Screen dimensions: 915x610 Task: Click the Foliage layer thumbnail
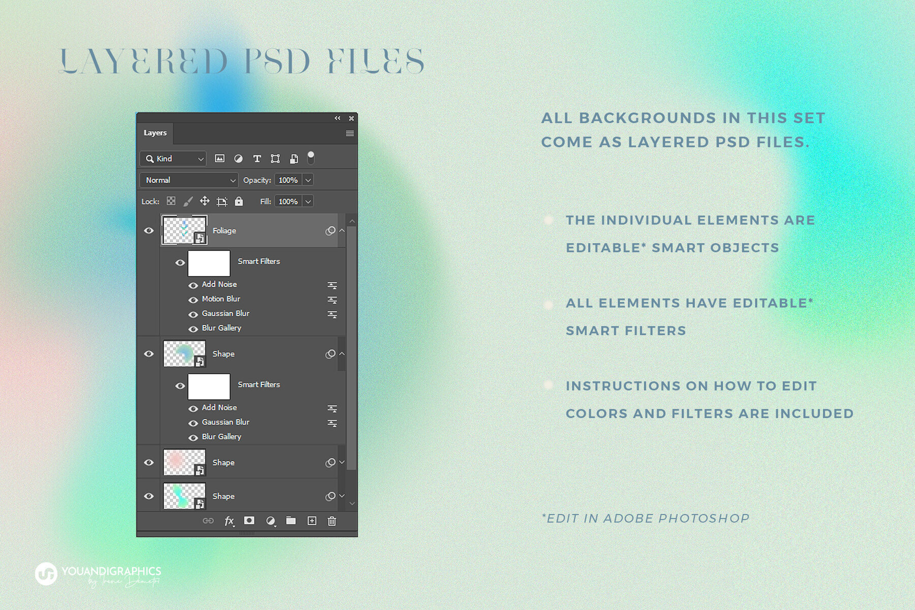click(185, 231)
